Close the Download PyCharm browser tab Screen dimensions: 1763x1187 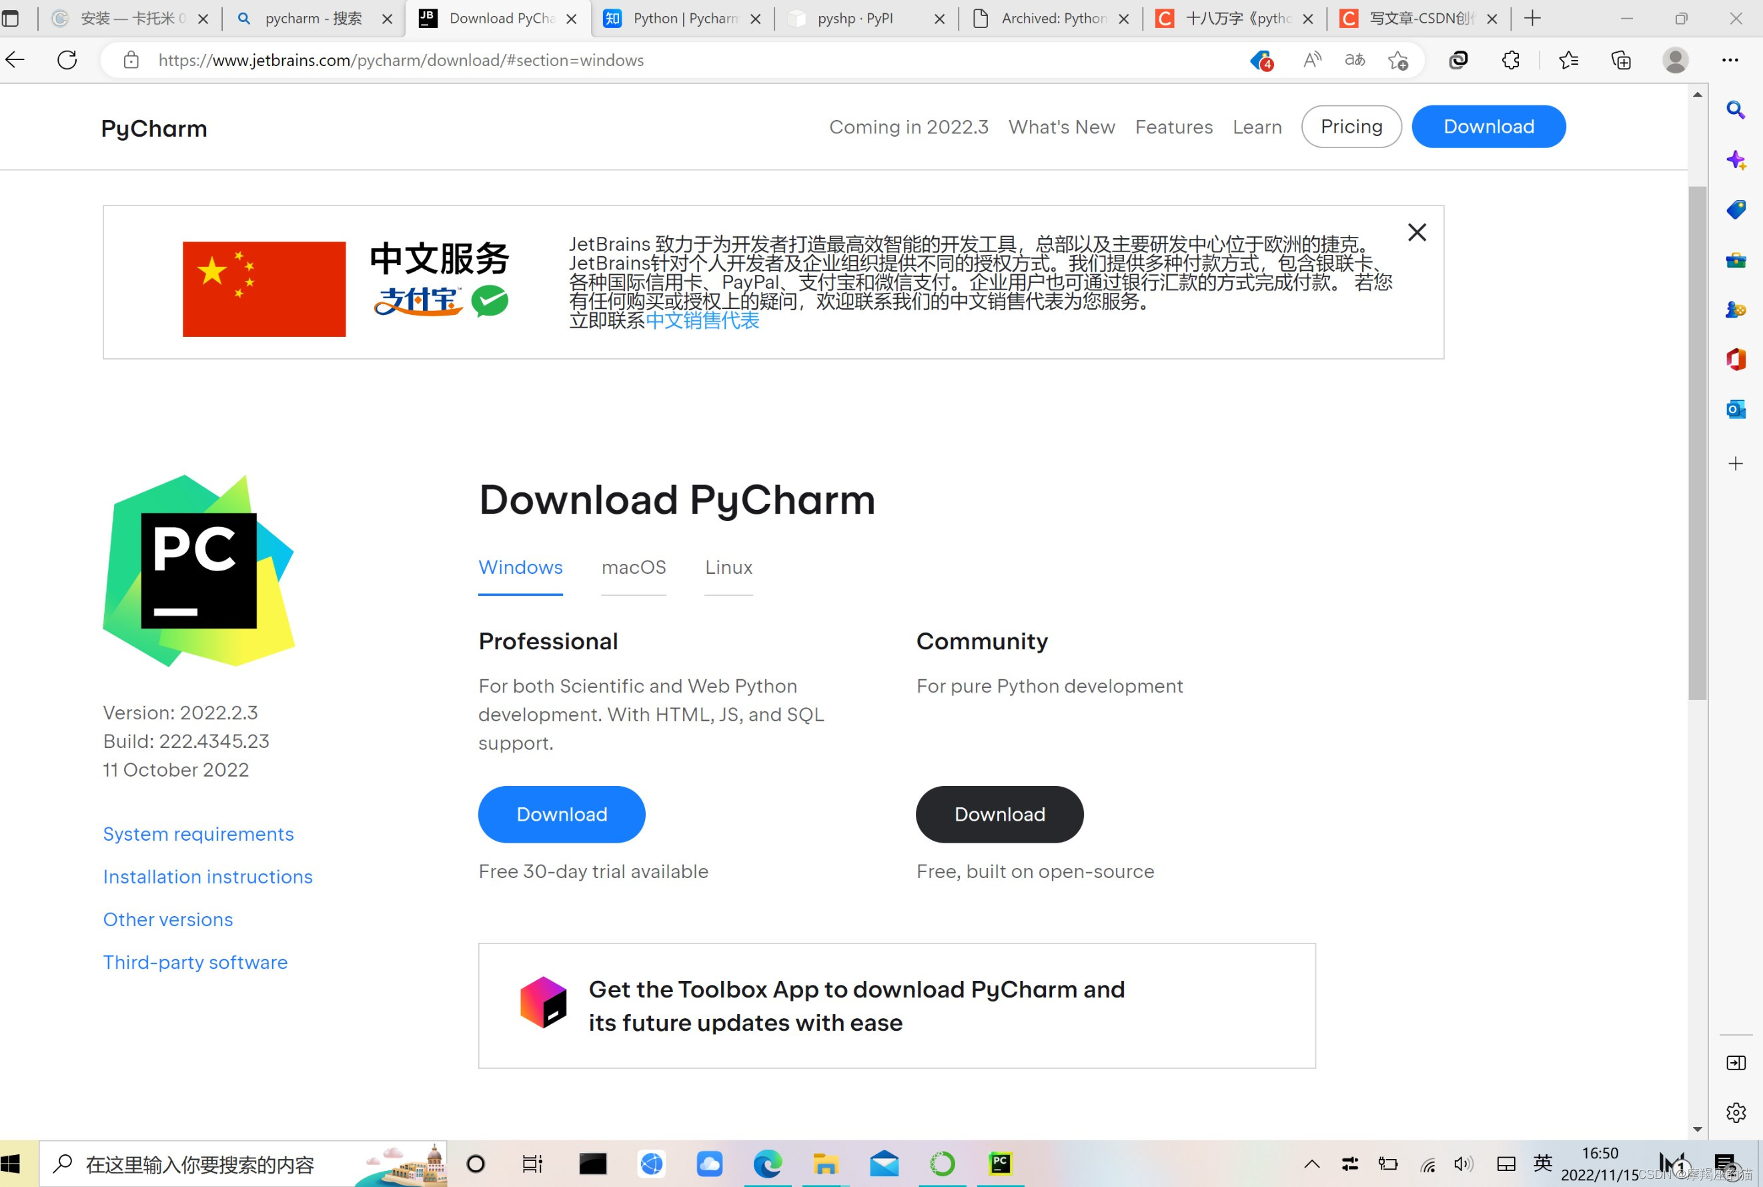[571, 19]
